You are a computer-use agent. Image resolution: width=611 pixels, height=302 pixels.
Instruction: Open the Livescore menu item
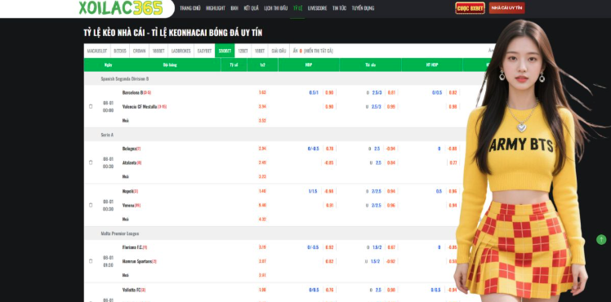[x=317, y=8]
